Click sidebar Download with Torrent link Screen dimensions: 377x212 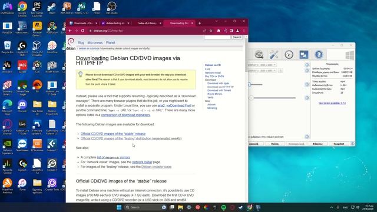[219, 90]
